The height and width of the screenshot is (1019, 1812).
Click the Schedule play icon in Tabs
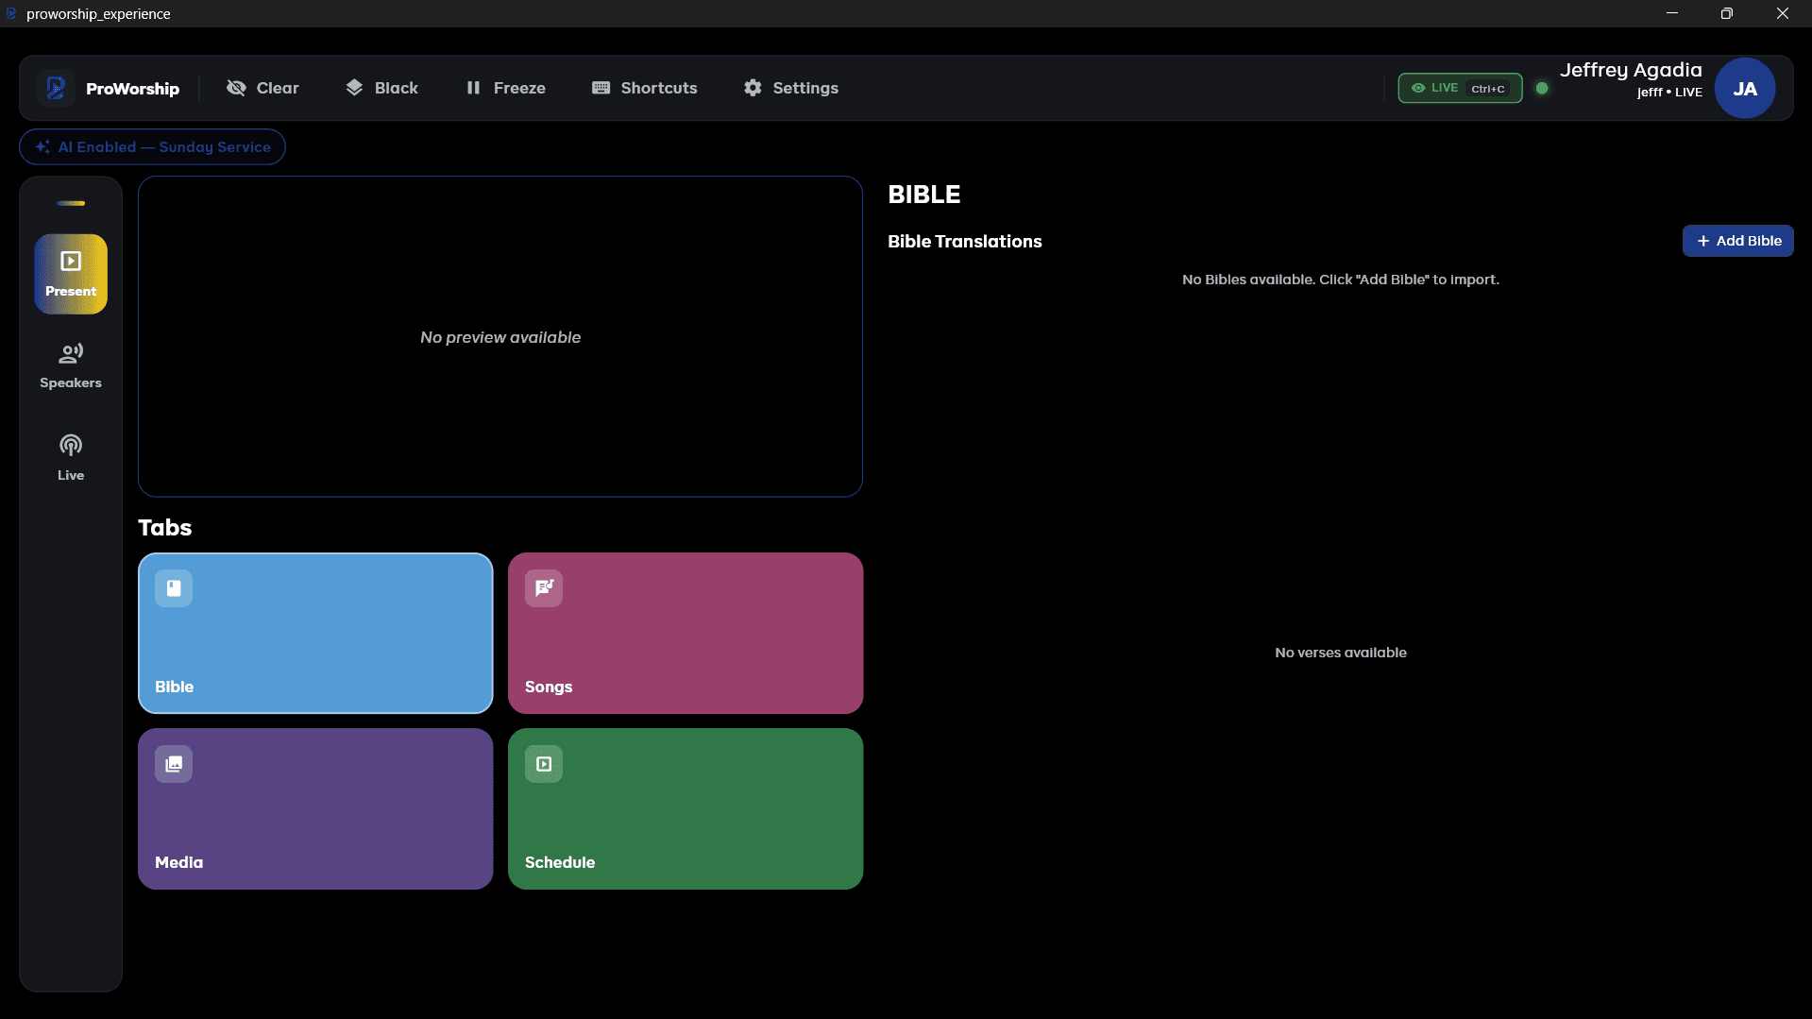(544, 764)
